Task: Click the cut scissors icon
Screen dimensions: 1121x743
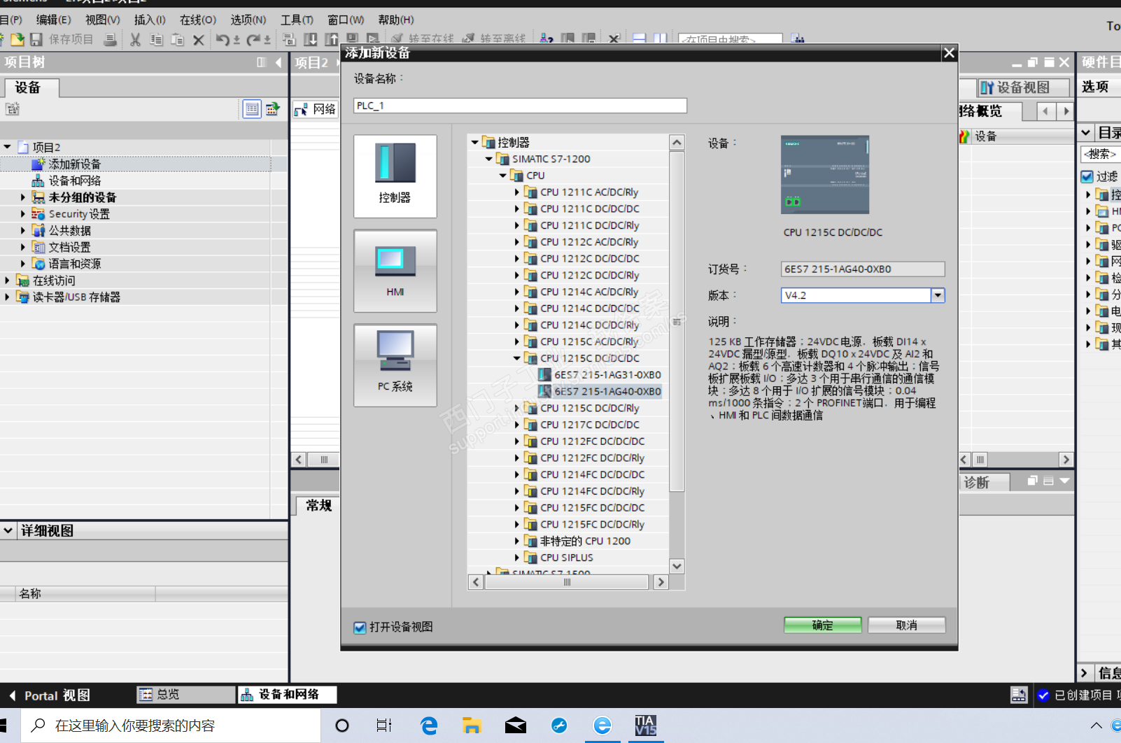Action: pyautogui.click(x=135, y=39)
